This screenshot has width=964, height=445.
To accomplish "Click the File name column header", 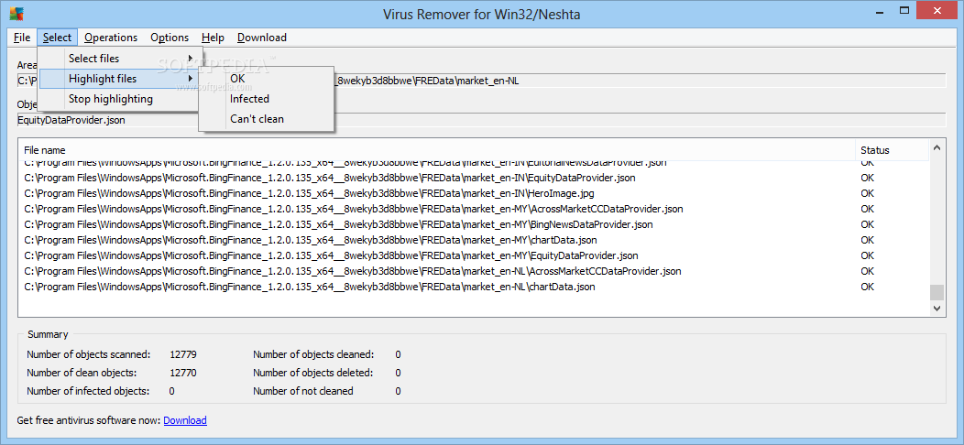I will click(x=436, y=150).
